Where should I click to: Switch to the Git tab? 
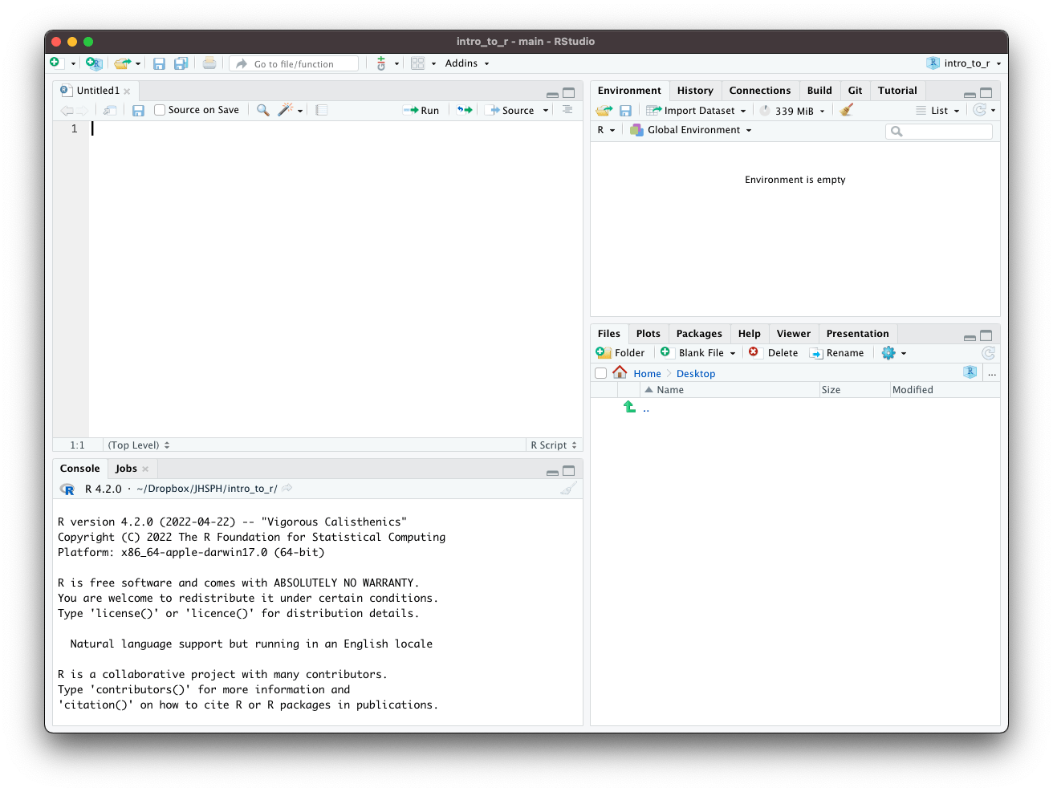point(855,90)
